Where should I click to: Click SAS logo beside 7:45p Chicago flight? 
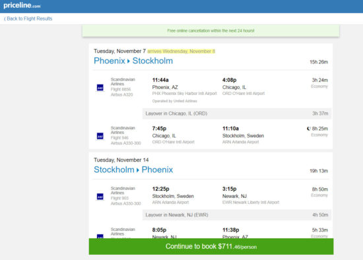(100, 136)
